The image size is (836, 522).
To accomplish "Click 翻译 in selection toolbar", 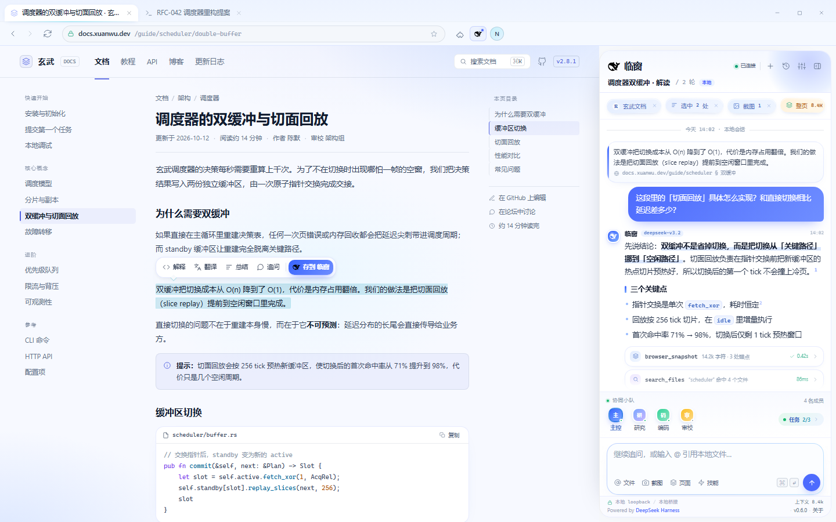I will (206, 267).
